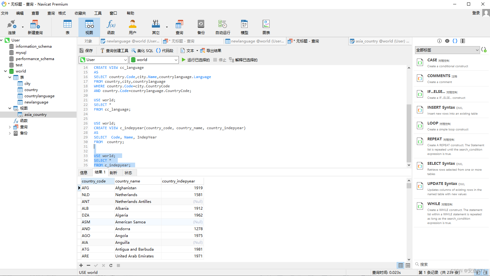Switch to form view icon
The width and height of the screenshot is (490, 276).
pos(408,265)
